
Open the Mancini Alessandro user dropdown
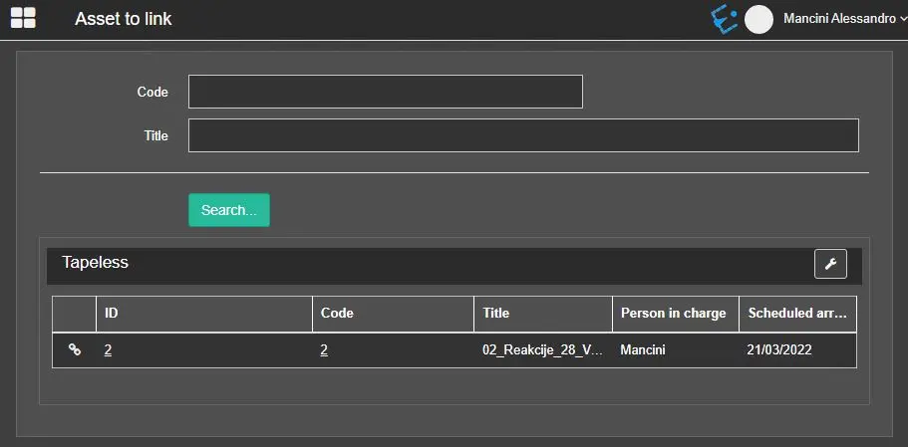[844, 19]
